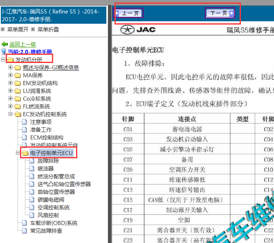Expand the FL燃油系统 folder node
This screenshot has width=274, height=243.
pyautogui.click(x=10, y=106)
